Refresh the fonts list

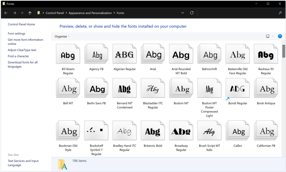tap(192, 13)
